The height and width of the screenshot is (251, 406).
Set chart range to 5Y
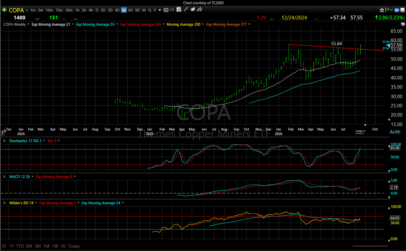click(5, 246)
